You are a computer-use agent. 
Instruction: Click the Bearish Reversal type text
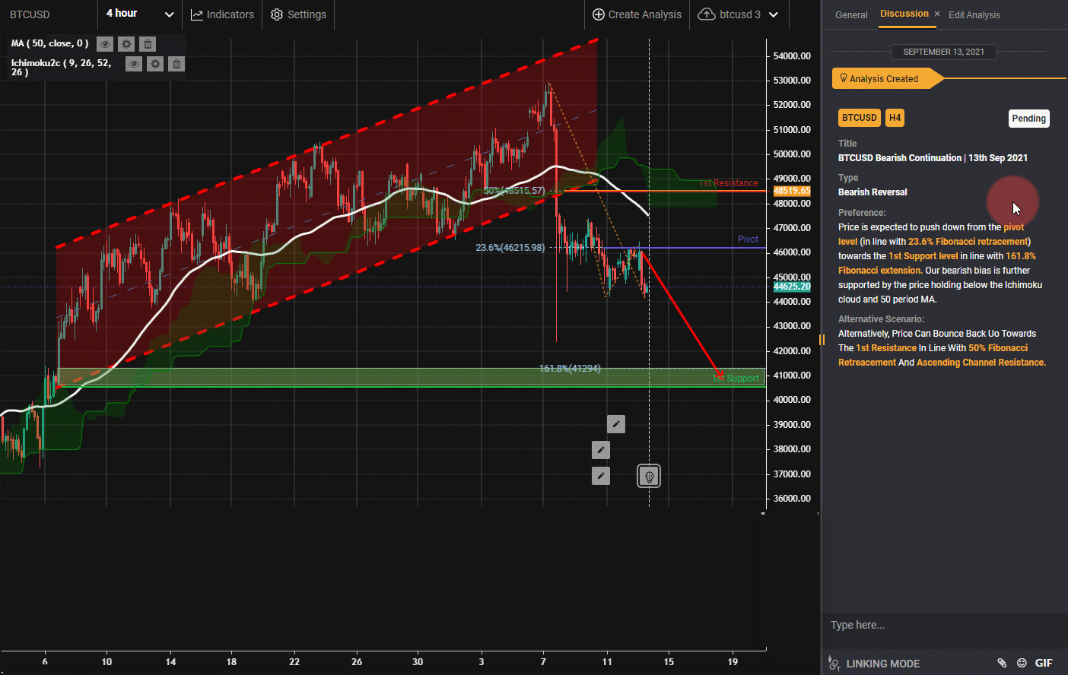(x=873, y=192)
